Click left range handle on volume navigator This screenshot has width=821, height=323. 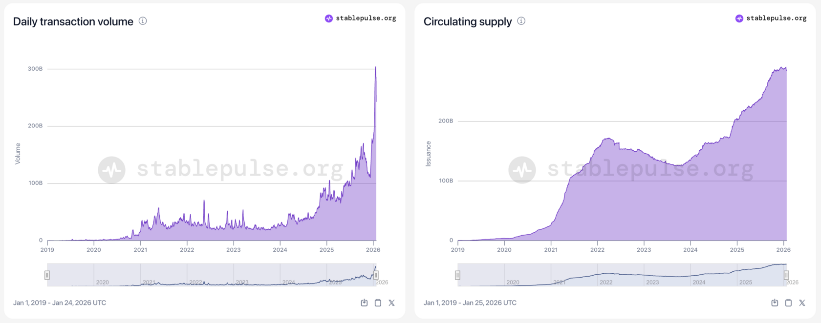point(47,275)
